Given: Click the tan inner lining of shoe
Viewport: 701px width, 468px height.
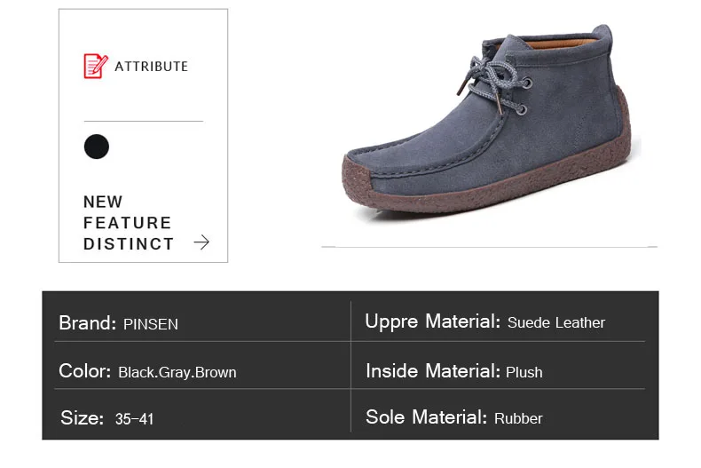Looking at the screenshot, I should 563,44.
